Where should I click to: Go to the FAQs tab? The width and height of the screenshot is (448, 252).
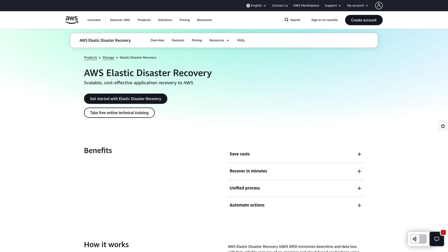(241, 40)
